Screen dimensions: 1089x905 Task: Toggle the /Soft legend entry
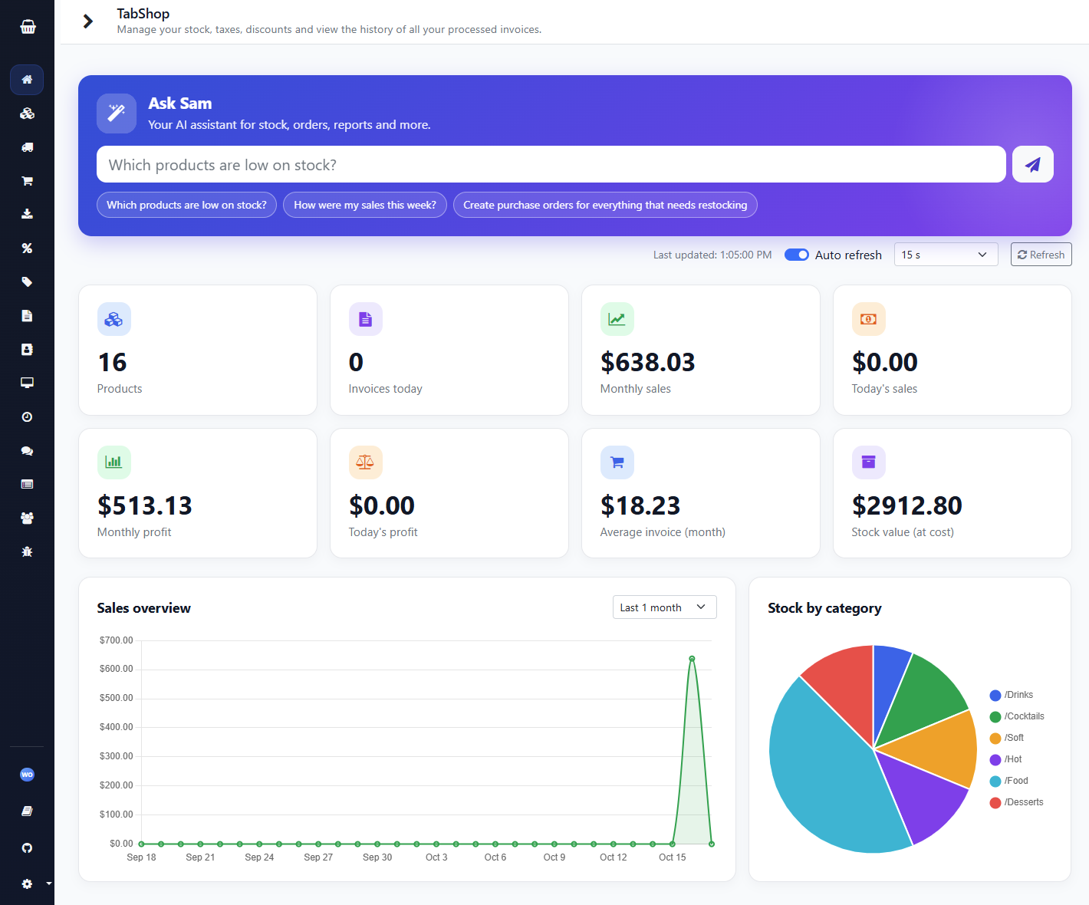click(1007, 739)
